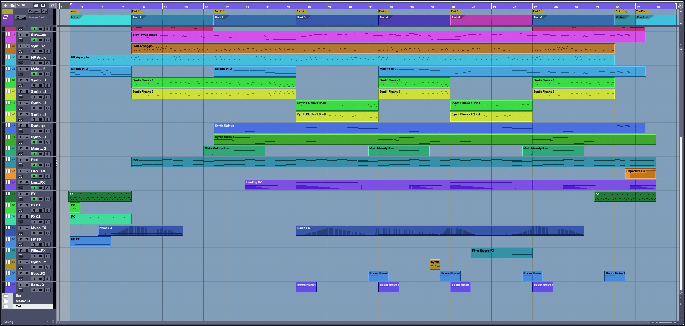Click the track presets icon beside plus
The width and height of the screenshot is (685, 326).
(12, 5)
